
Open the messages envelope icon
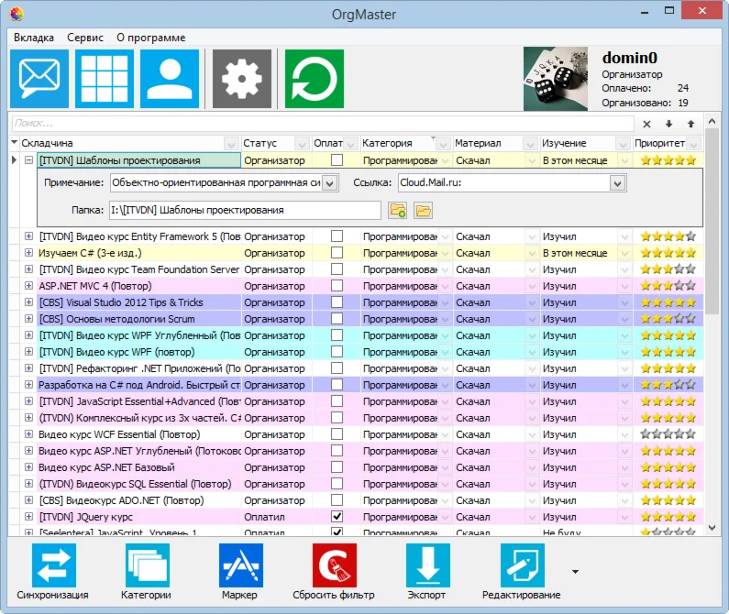(39, 79)
